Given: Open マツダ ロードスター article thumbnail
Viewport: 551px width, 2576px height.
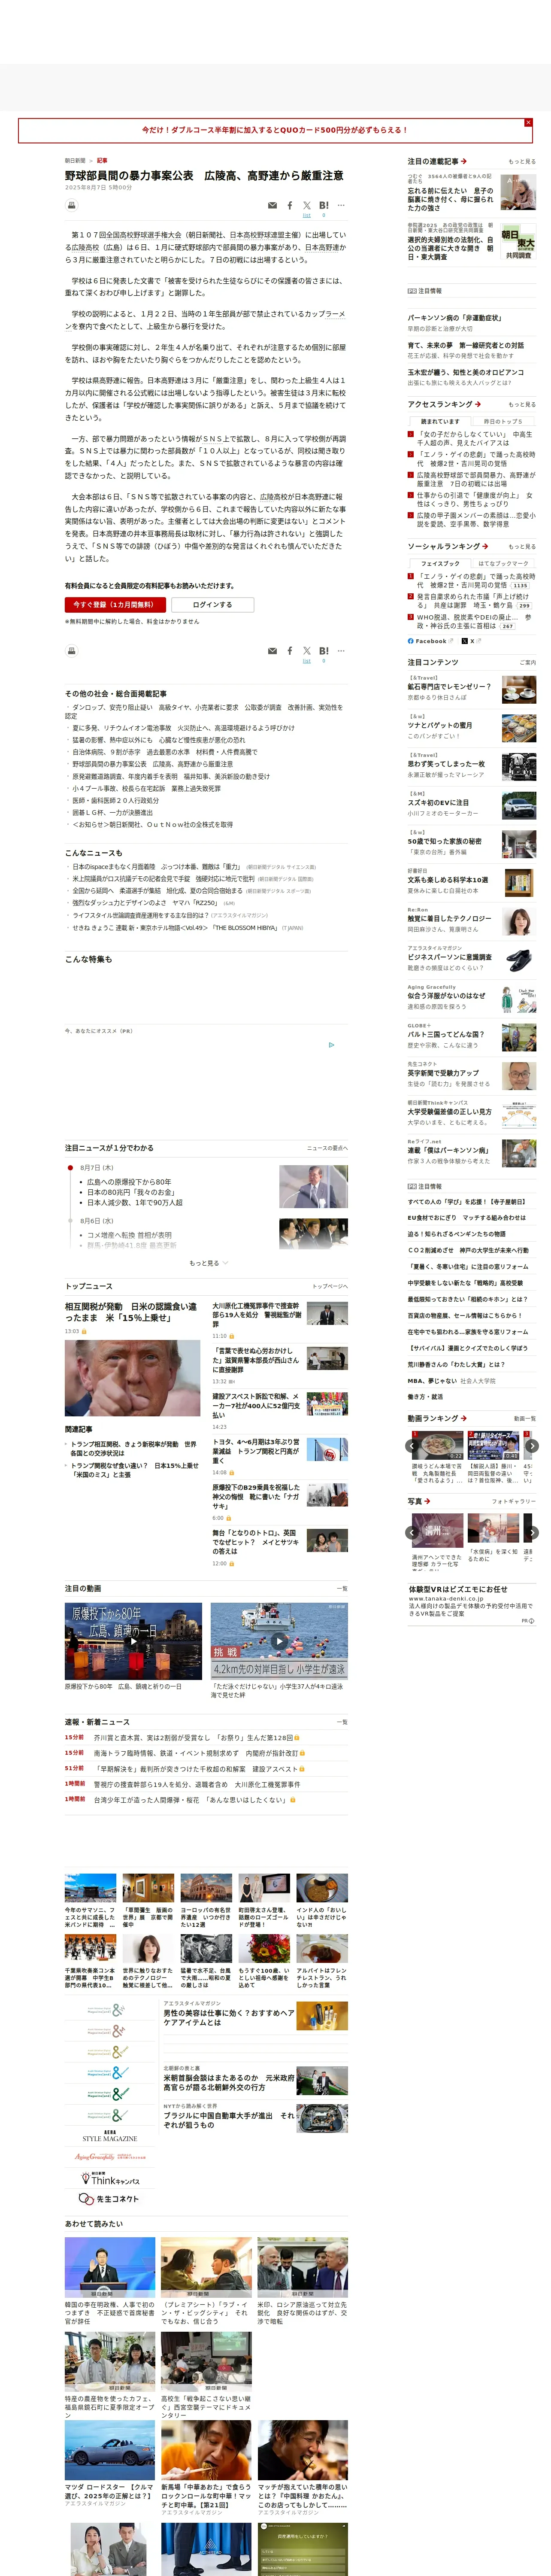Looking at the screenshot, I should tap(110, 2450).
